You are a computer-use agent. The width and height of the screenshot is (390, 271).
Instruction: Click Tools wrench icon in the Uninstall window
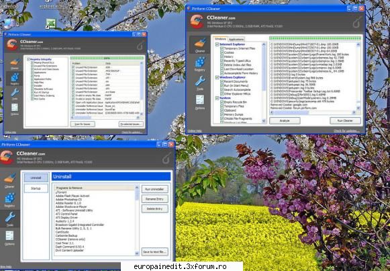tap(9, 219)
